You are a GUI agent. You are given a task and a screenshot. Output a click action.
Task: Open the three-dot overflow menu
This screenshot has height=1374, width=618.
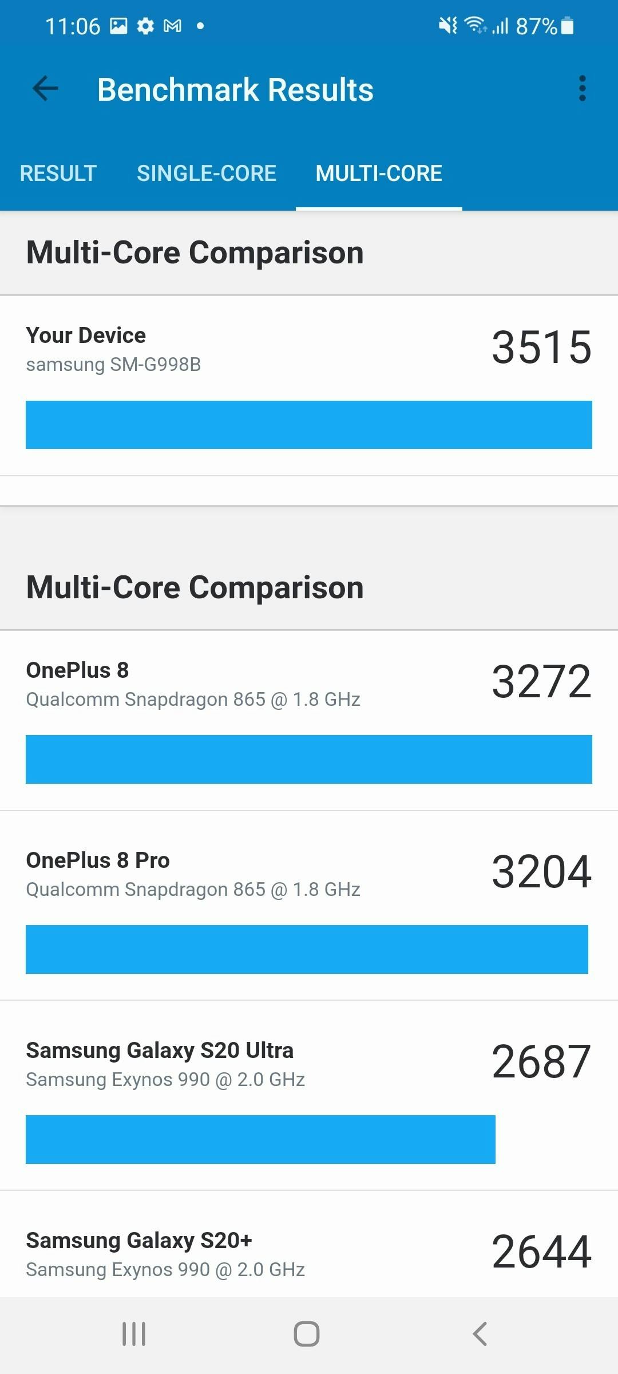click(582, 89)
